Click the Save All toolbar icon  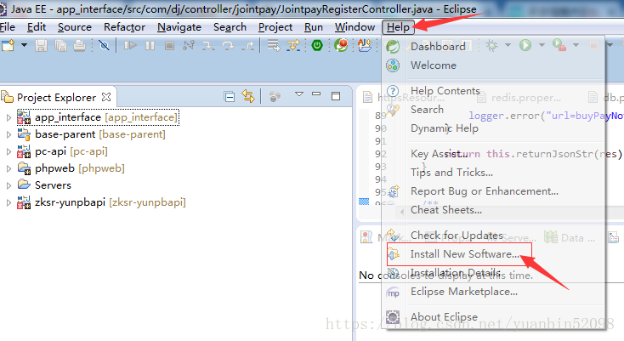click(x=60, y=46)
